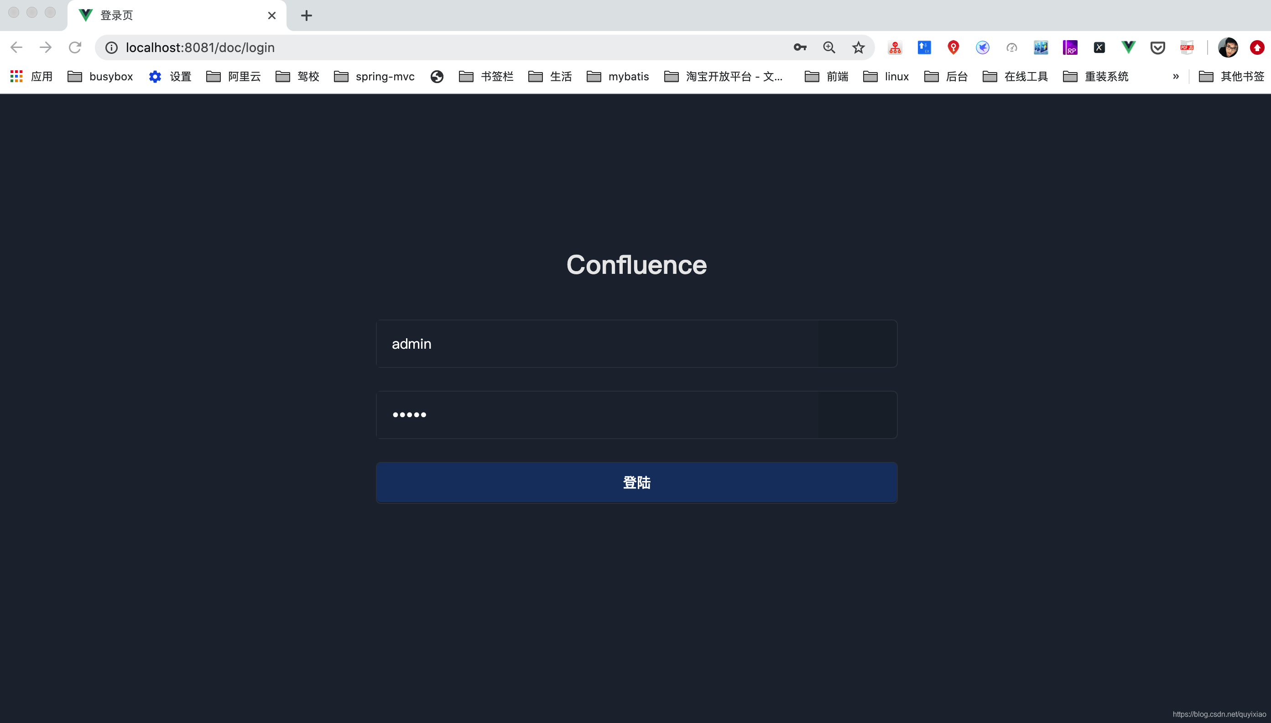Screen dimensions: 1271x723
Task: Focus the admin username field
Action: (636, 344)
